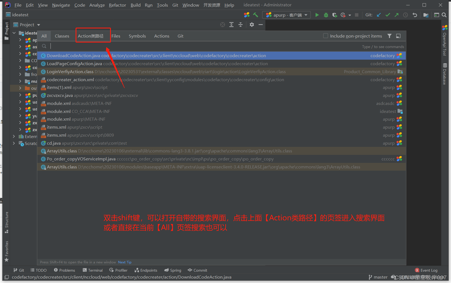Open the Database tool window
This screenshot has width=451, height=283.
coord(445,74)
